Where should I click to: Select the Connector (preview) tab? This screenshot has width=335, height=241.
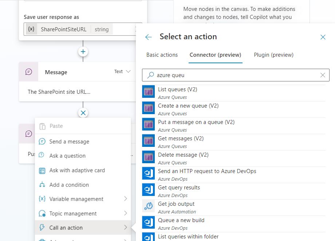(215, 55)
